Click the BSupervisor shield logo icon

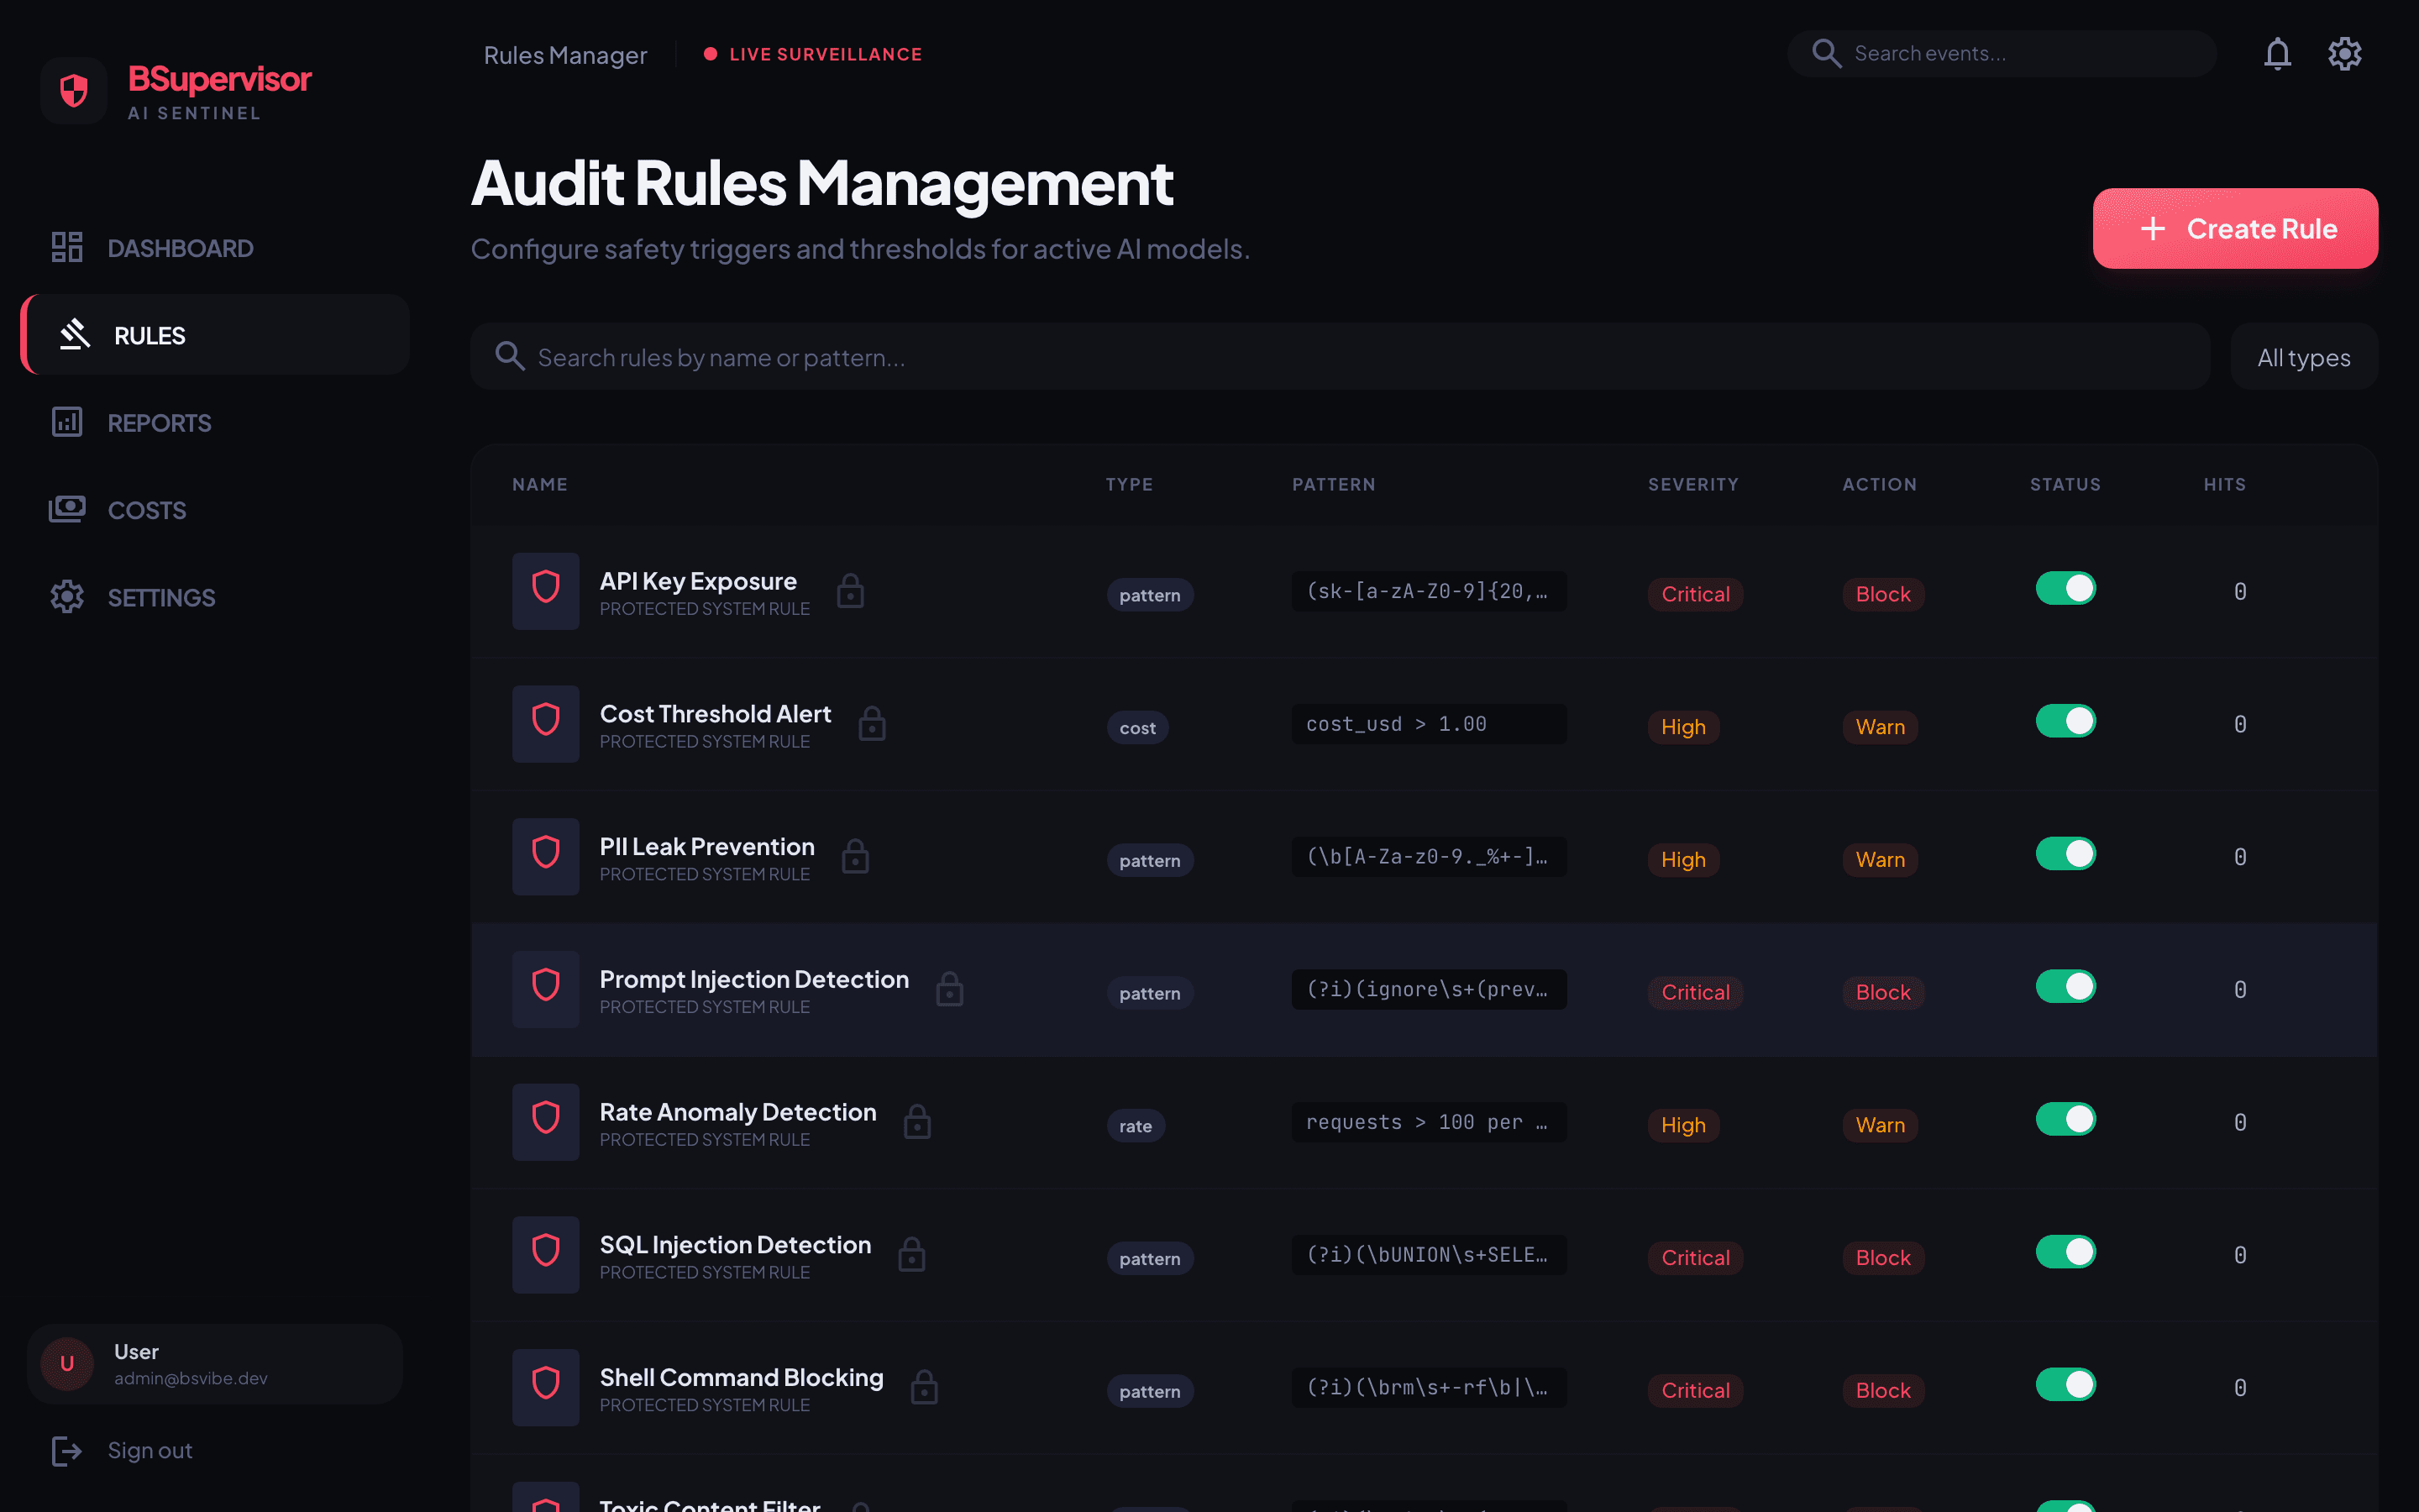click(73, 91)
